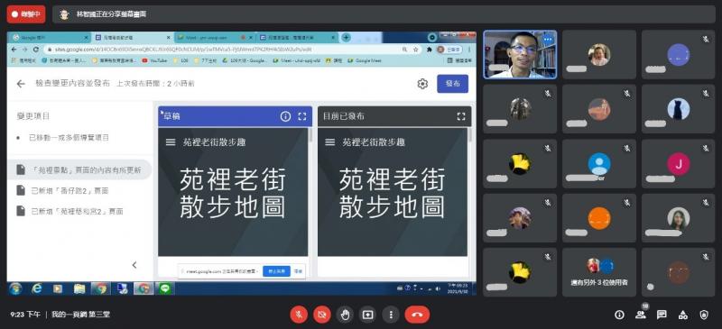Screen dimensions: 722x329
Task: Open a new Chrome tab
Action: click(346, 37)
